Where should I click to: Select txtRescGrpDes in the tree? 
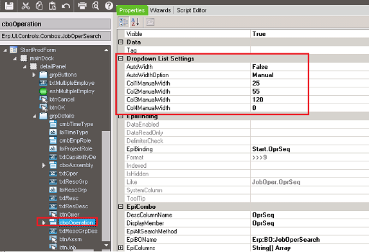pyautogui.click(x=78, y=231)
